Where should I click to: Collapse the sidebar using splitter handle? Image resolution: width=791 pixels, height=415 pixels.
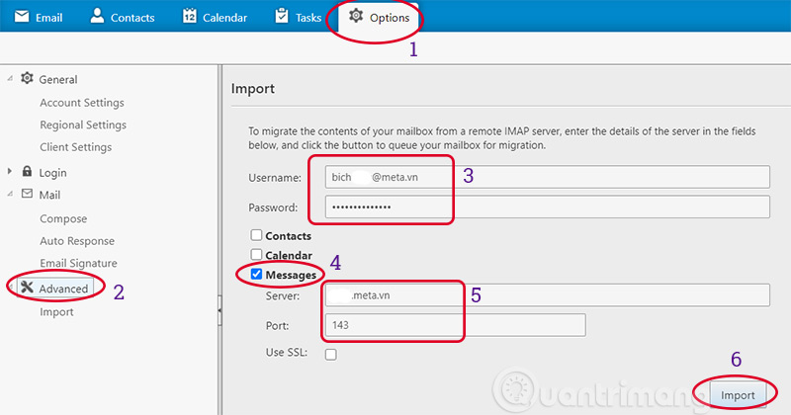(x=220, y=310)
